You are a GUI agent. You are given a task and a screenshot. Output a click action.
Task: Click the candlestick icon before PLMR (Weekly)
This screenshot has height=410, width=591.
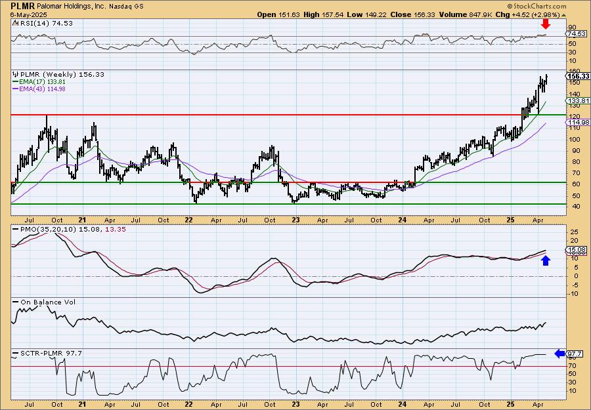(15, 74)
